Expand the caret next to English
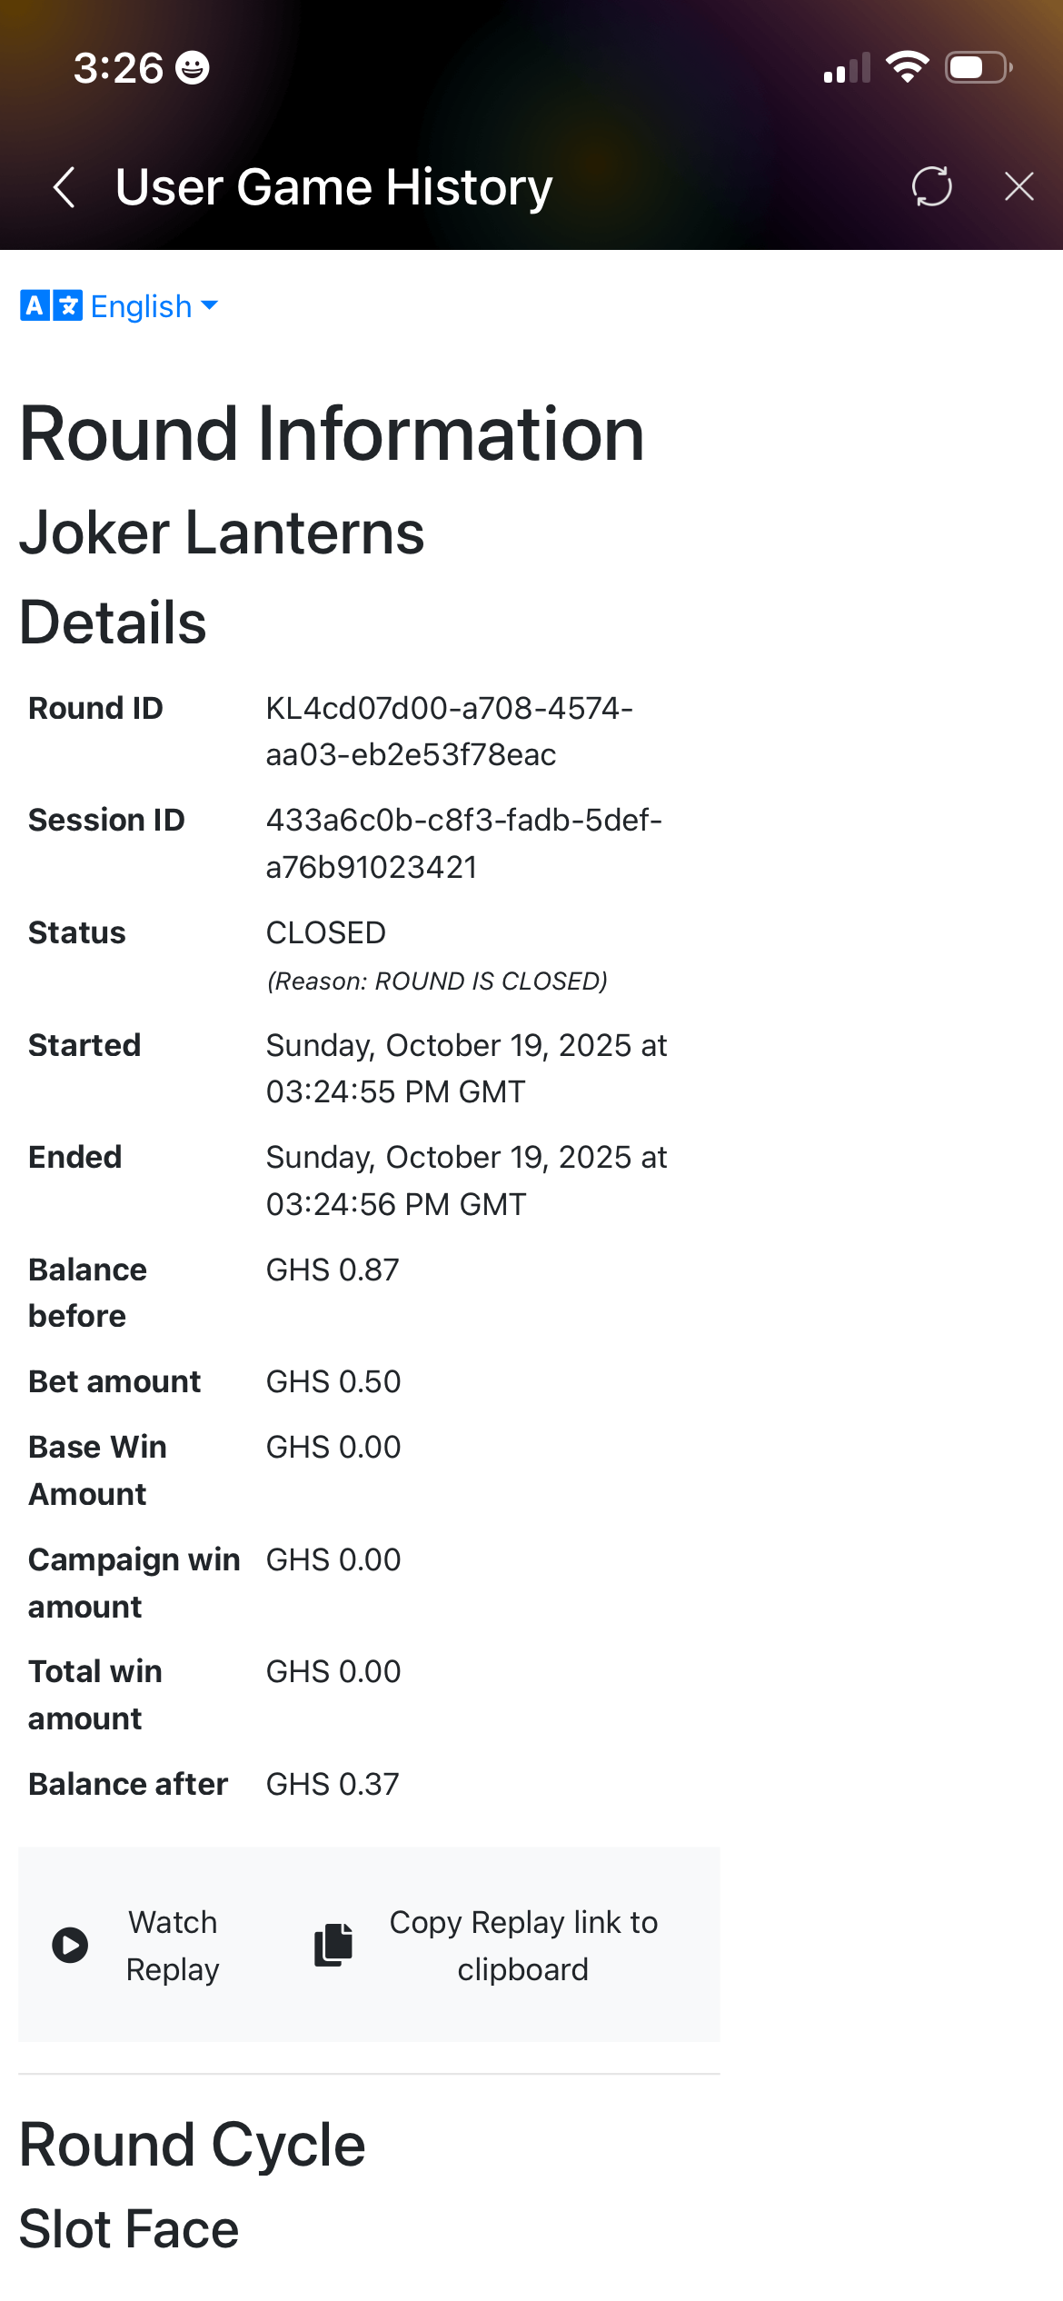This screenshot has width=1063, height=2301. (x=209, y=305)
